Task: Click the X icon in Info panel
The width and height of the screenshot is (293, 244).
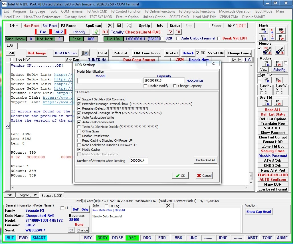Action: coord(168,206)
